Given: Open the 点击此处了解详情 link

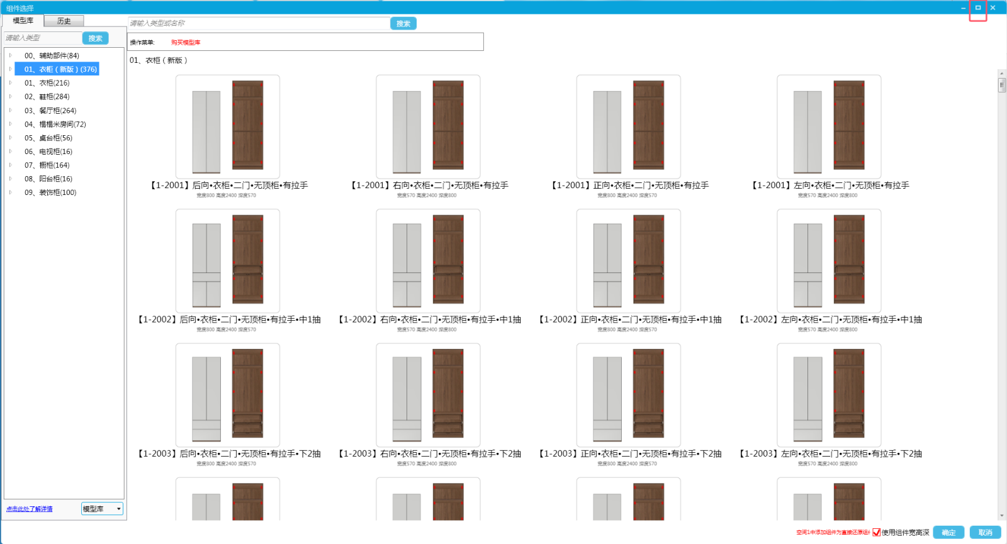Looking at the screenshot, I should [30, 509].
